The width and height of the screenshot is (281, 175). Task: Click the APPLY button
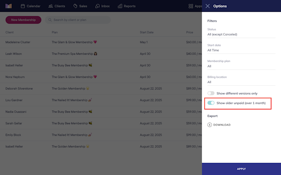[x=241, y=169]
